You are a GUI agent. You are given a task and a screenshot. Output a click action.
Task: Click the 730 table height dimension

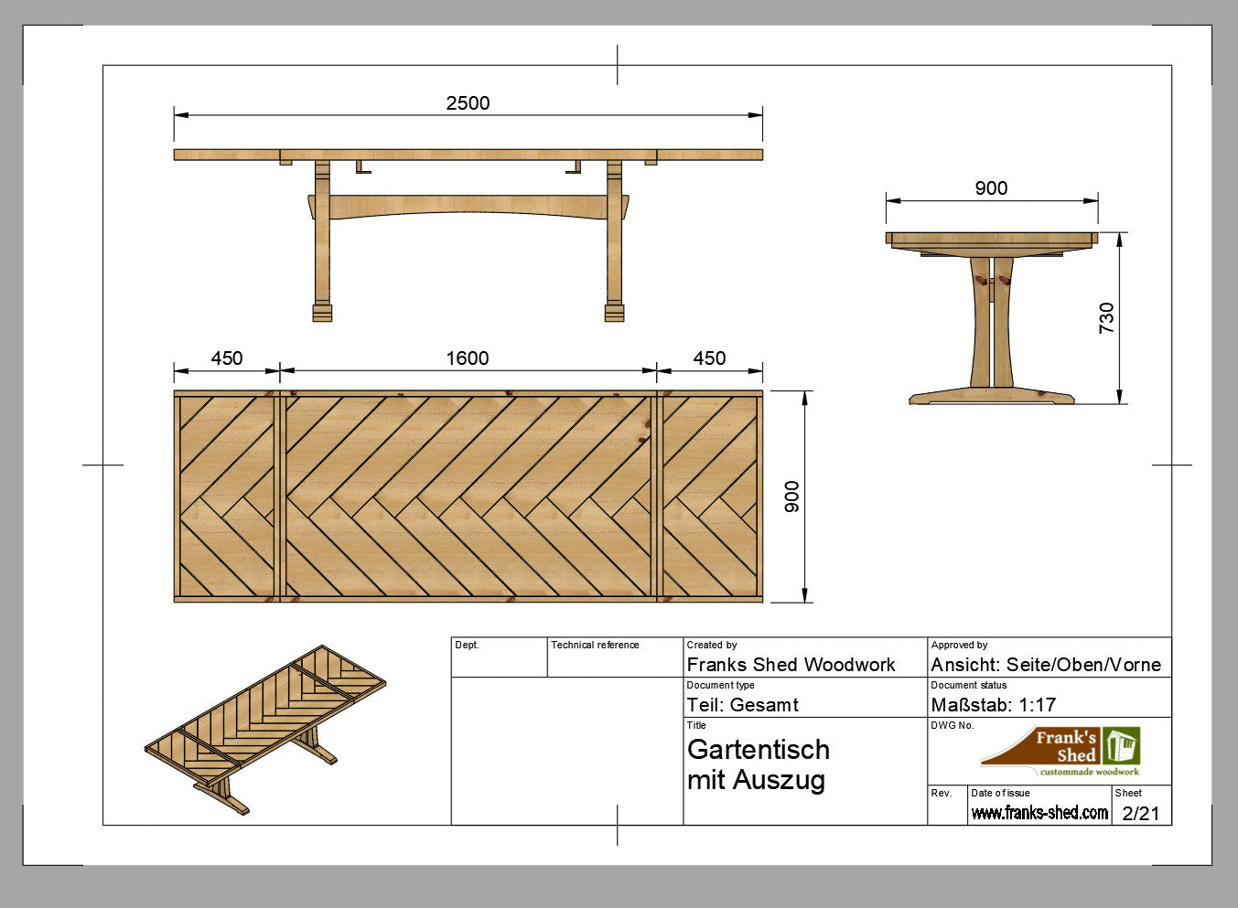(x=1107, y=317)
